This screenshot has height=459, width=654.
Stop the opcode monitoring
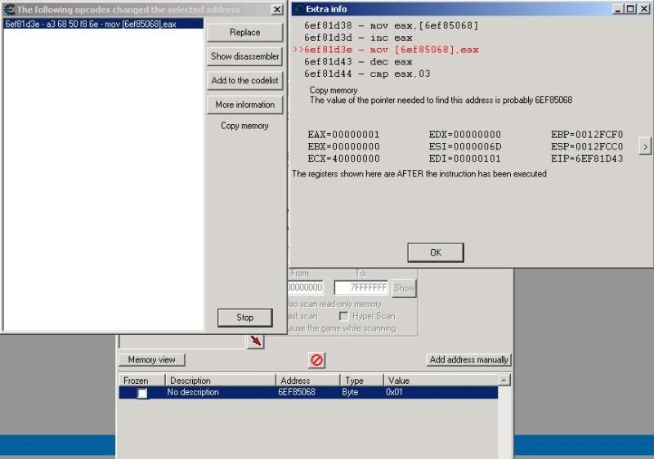click(x=244, y=318)
